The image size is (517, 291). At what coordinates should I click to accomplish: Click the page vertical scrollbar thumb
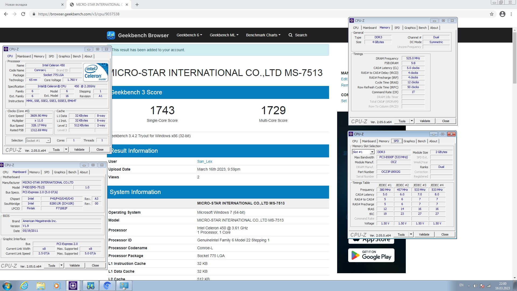click(515, 58)
